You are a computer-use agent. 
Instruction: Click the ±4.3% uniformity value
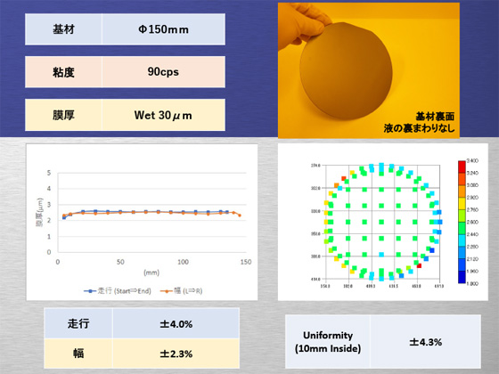pos(426,342)
